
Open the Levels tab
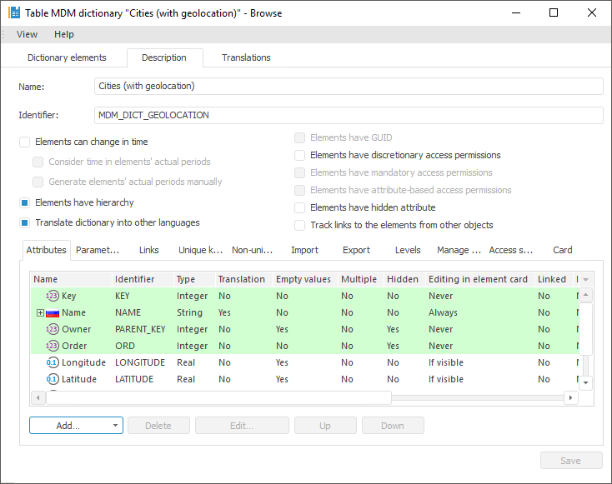(x=408, y=250)
